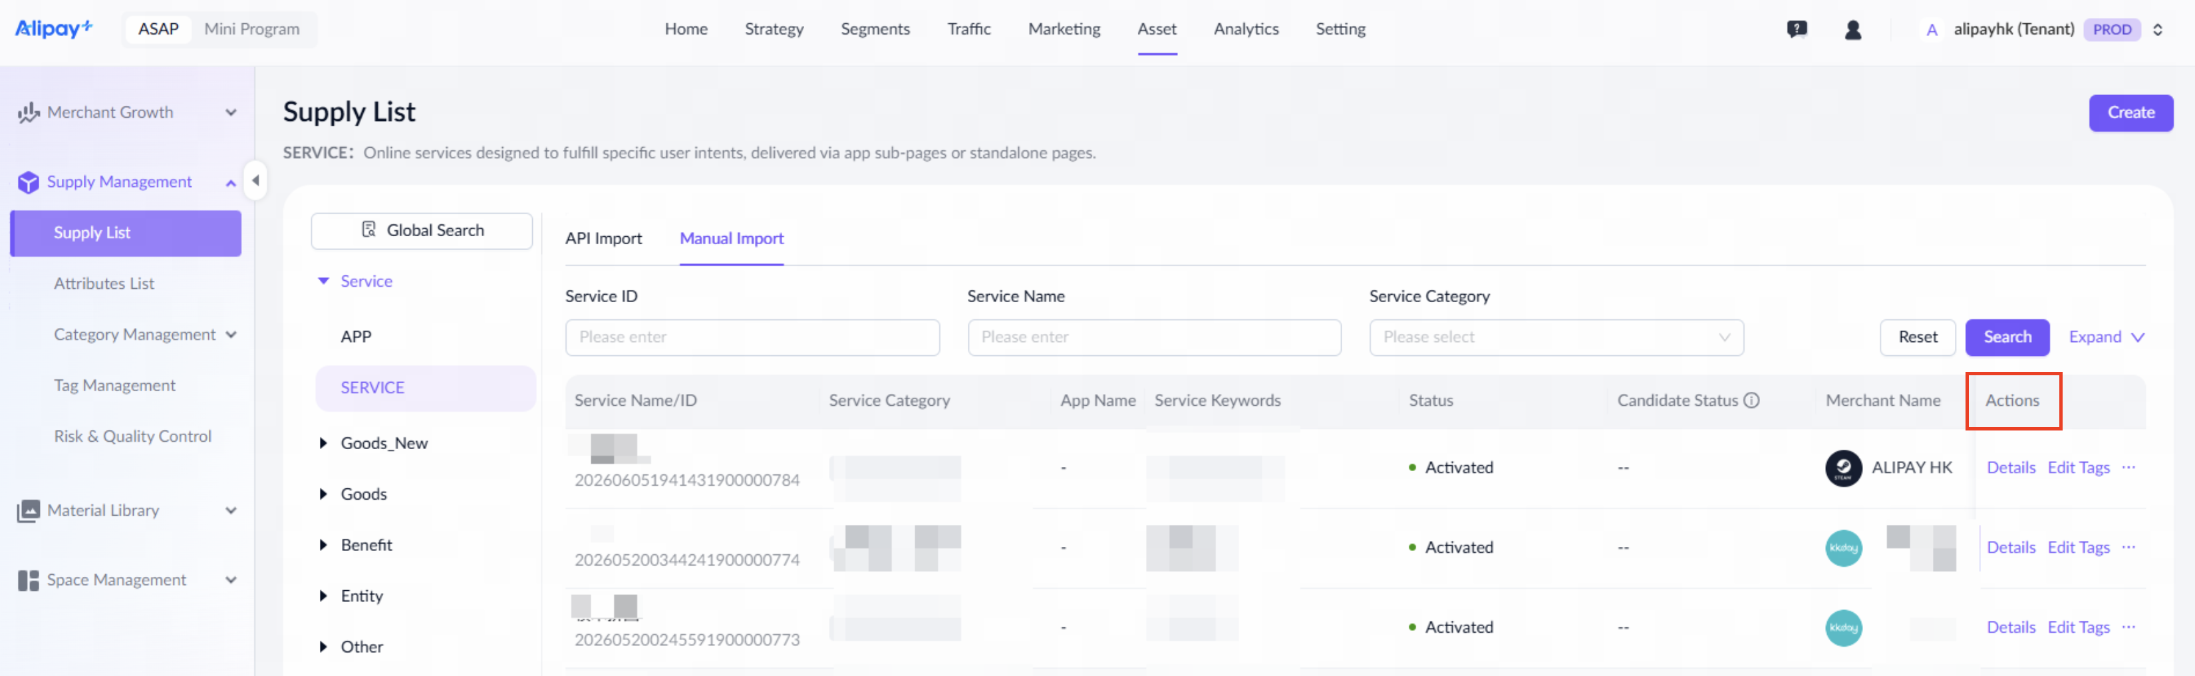Viewport: 2195px width, 676px height.
Task: Open the feedback message icon
Action: [1797, 29]
